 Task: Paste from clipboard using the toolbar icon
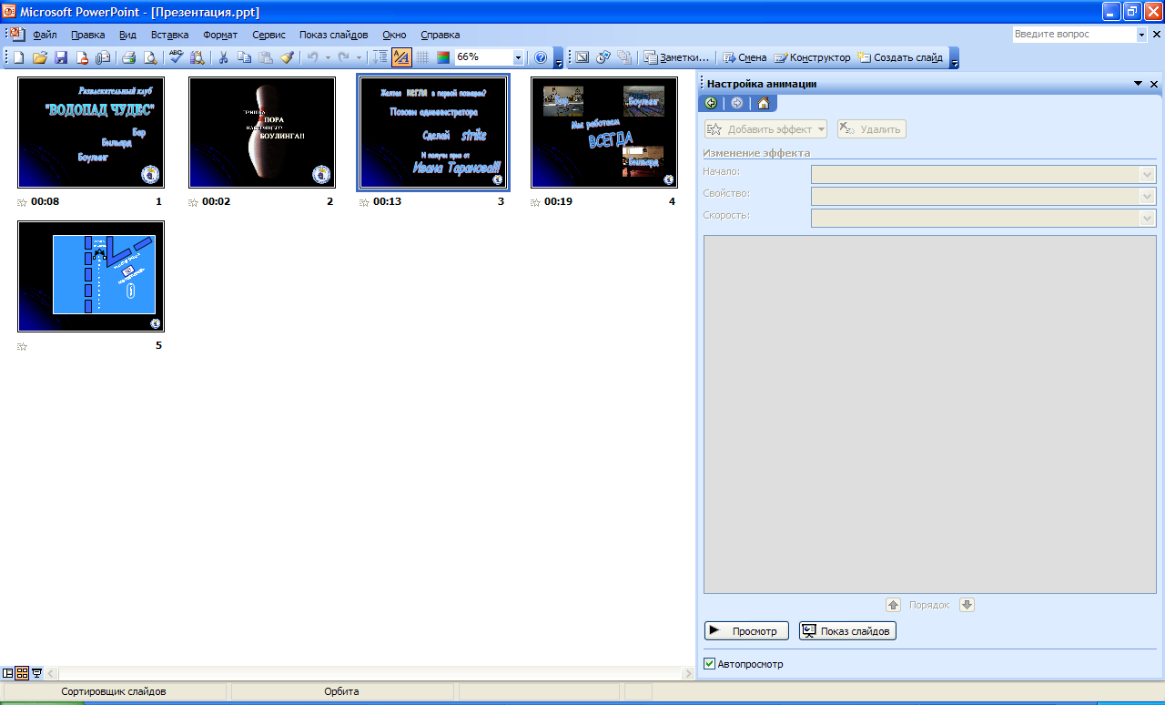pos(265,57)
